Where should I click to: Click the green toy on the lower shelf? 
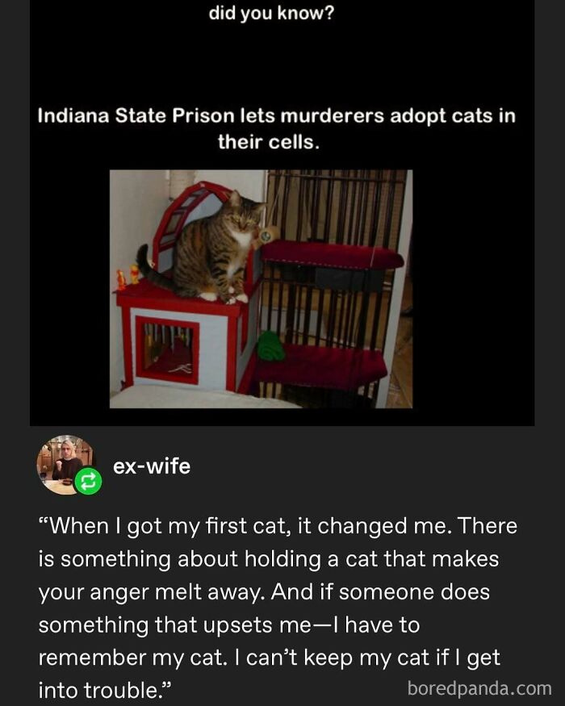tap(271, 346)
